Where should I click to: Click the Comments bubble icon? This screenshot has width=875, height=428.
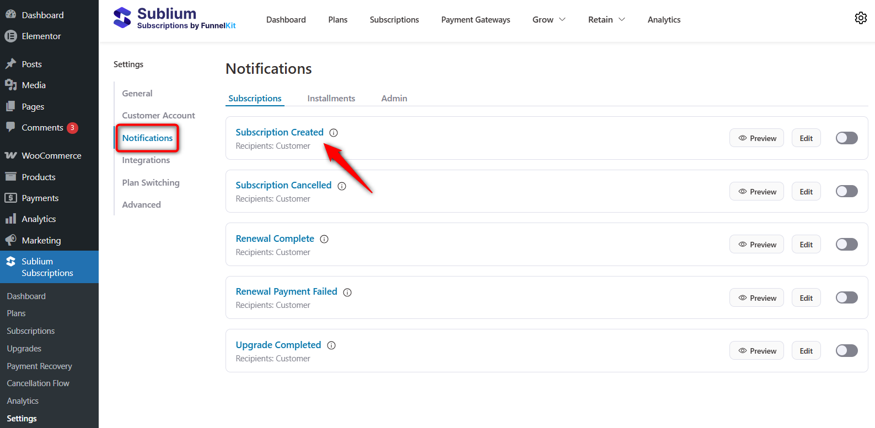point(10,127)
